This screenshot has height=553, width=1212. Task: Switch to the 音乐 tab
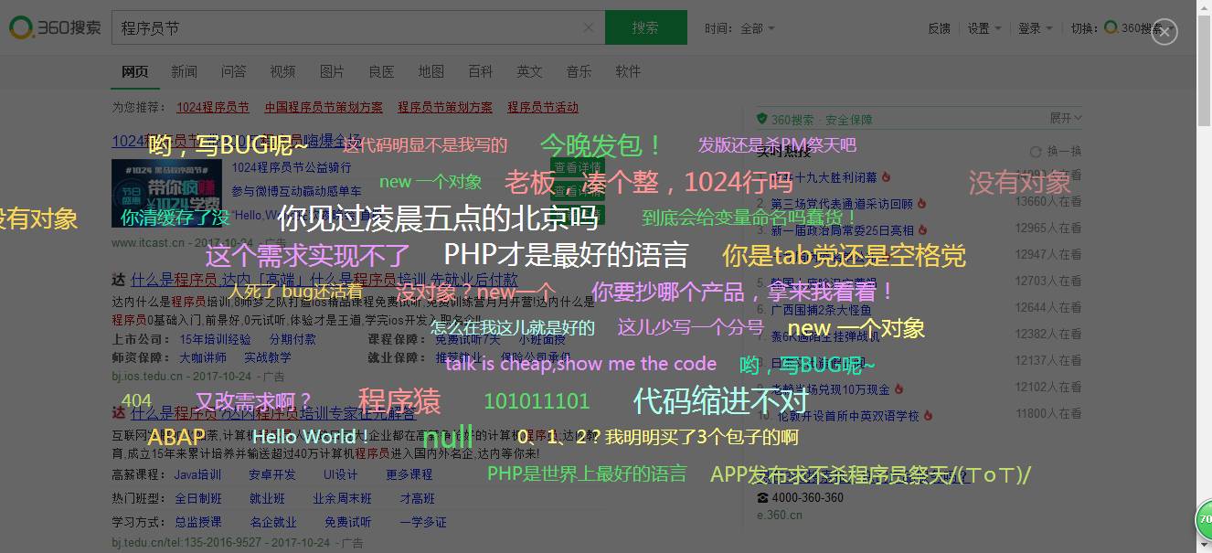click(579, 71)
